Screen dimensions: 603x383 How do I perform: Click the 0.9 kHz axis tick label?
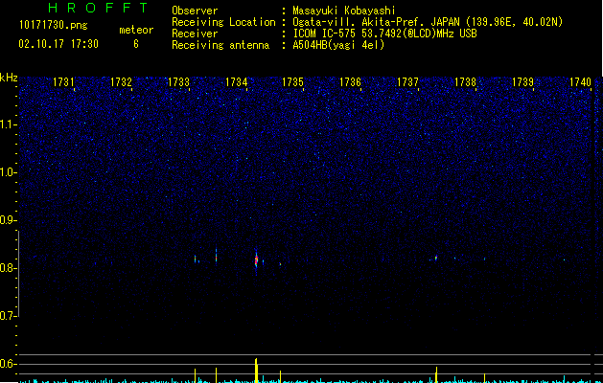click(x=9, y=220)
